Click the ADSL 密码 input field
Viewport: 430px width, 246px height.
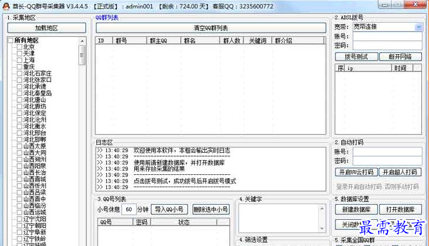(387, 45)
